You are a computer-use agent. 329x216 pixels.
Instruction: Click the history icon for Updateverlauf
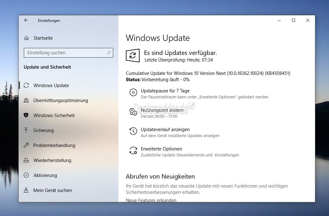coord(133,131)
